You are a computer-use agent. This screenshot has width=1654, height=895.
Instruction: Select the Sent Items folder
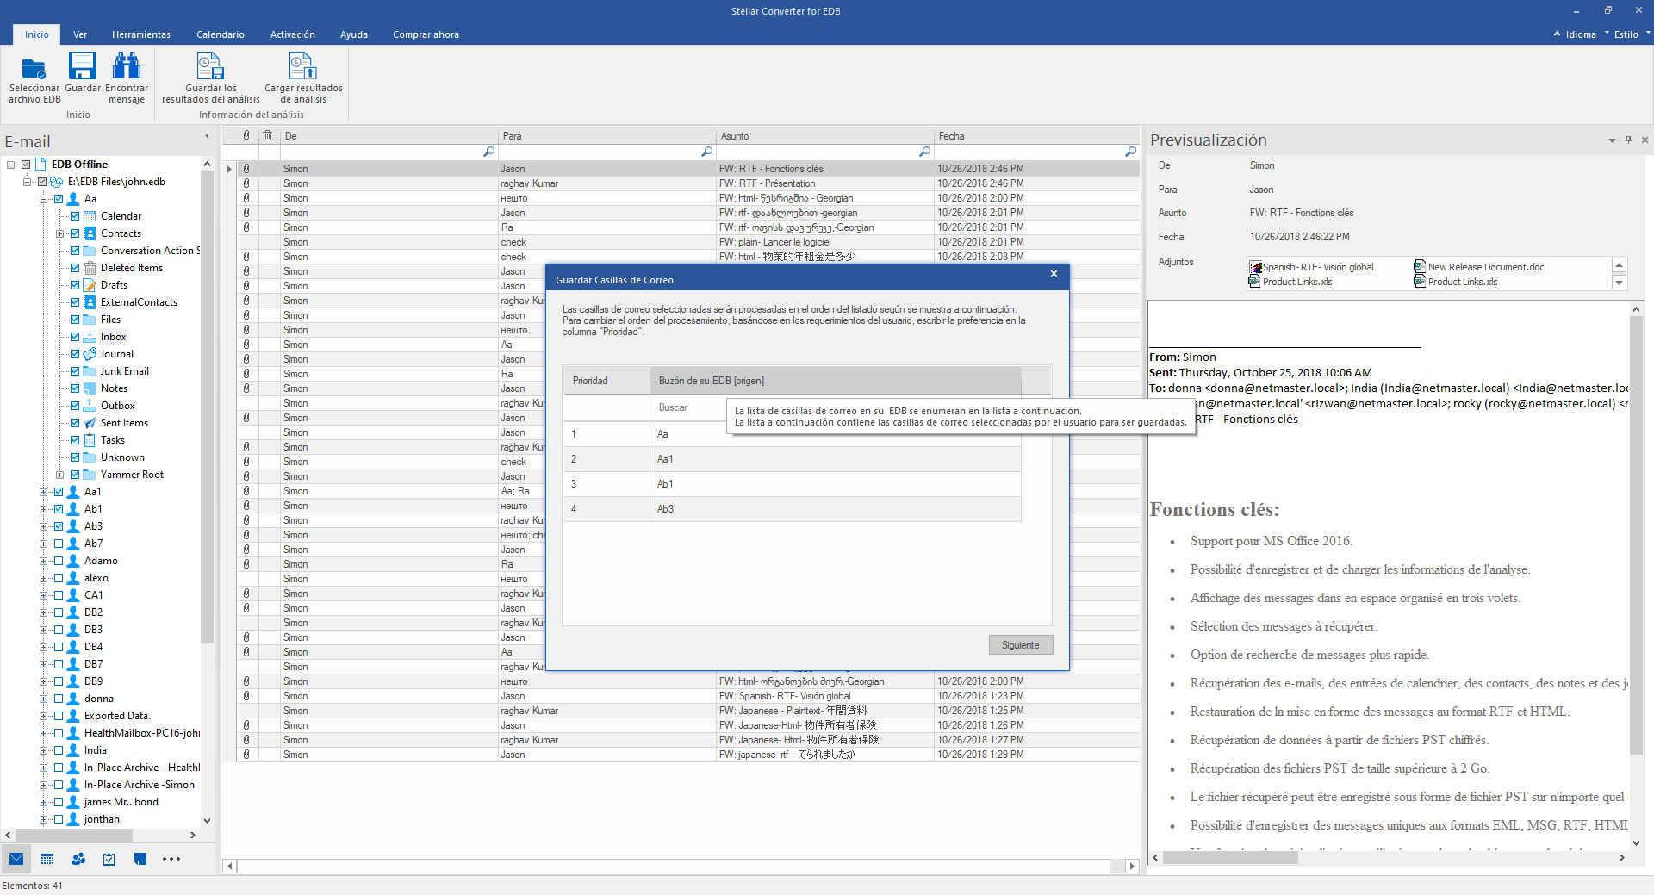[124, 423]
